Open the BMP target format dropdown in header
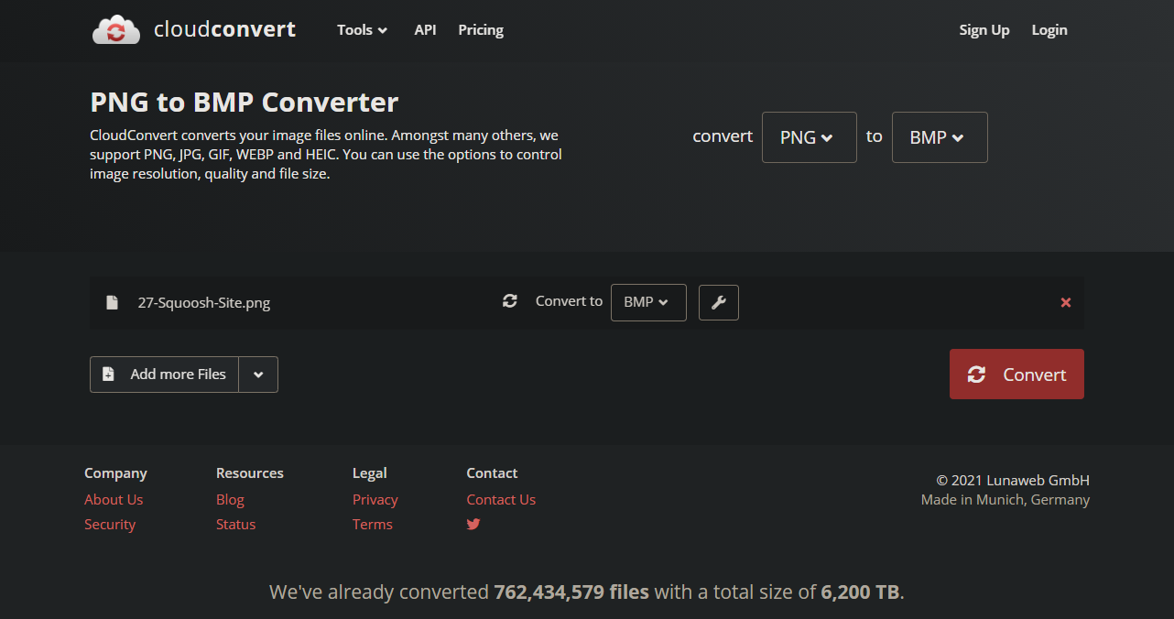The height and width of the screenshot is (619, 1174). [939, 137]
